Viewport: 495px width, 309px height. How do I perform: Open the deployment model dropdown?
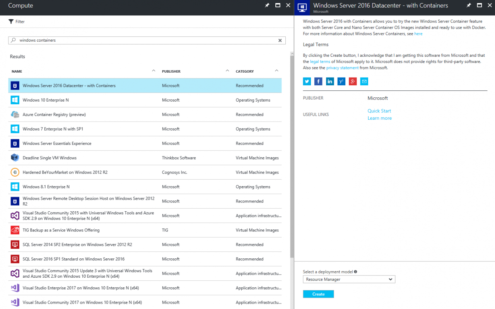[x=349, y=279]
